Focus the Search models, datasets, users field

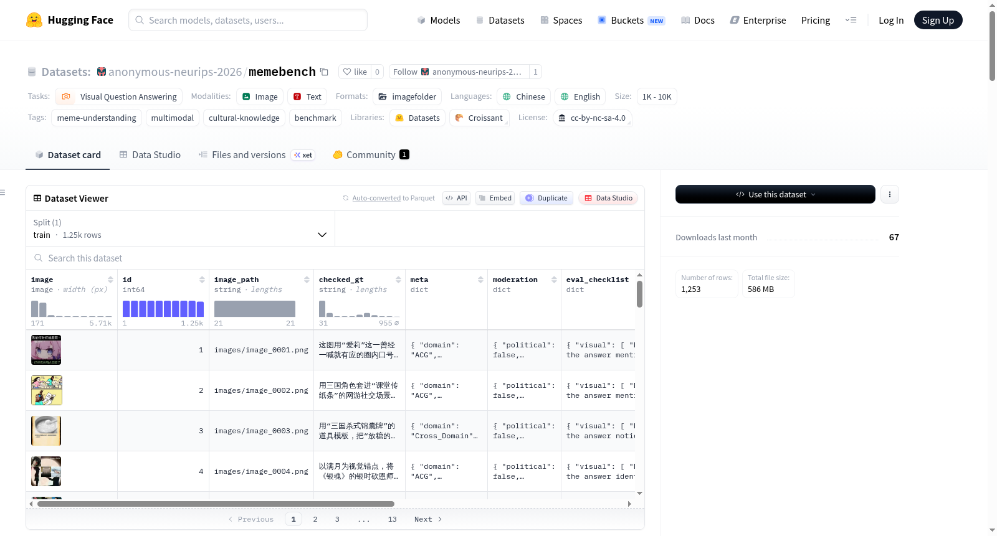click(x=248, y=20)
